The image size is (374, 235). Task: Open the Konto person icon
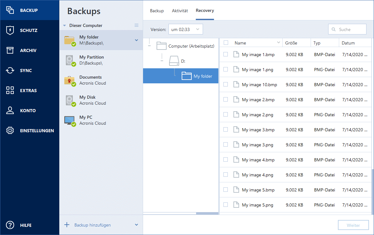(x=10, y=111)
